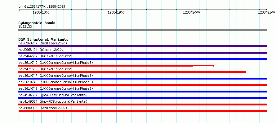Select the nsv6600906 red variant bar
276x123 pixels.
(x=143, y=111)
